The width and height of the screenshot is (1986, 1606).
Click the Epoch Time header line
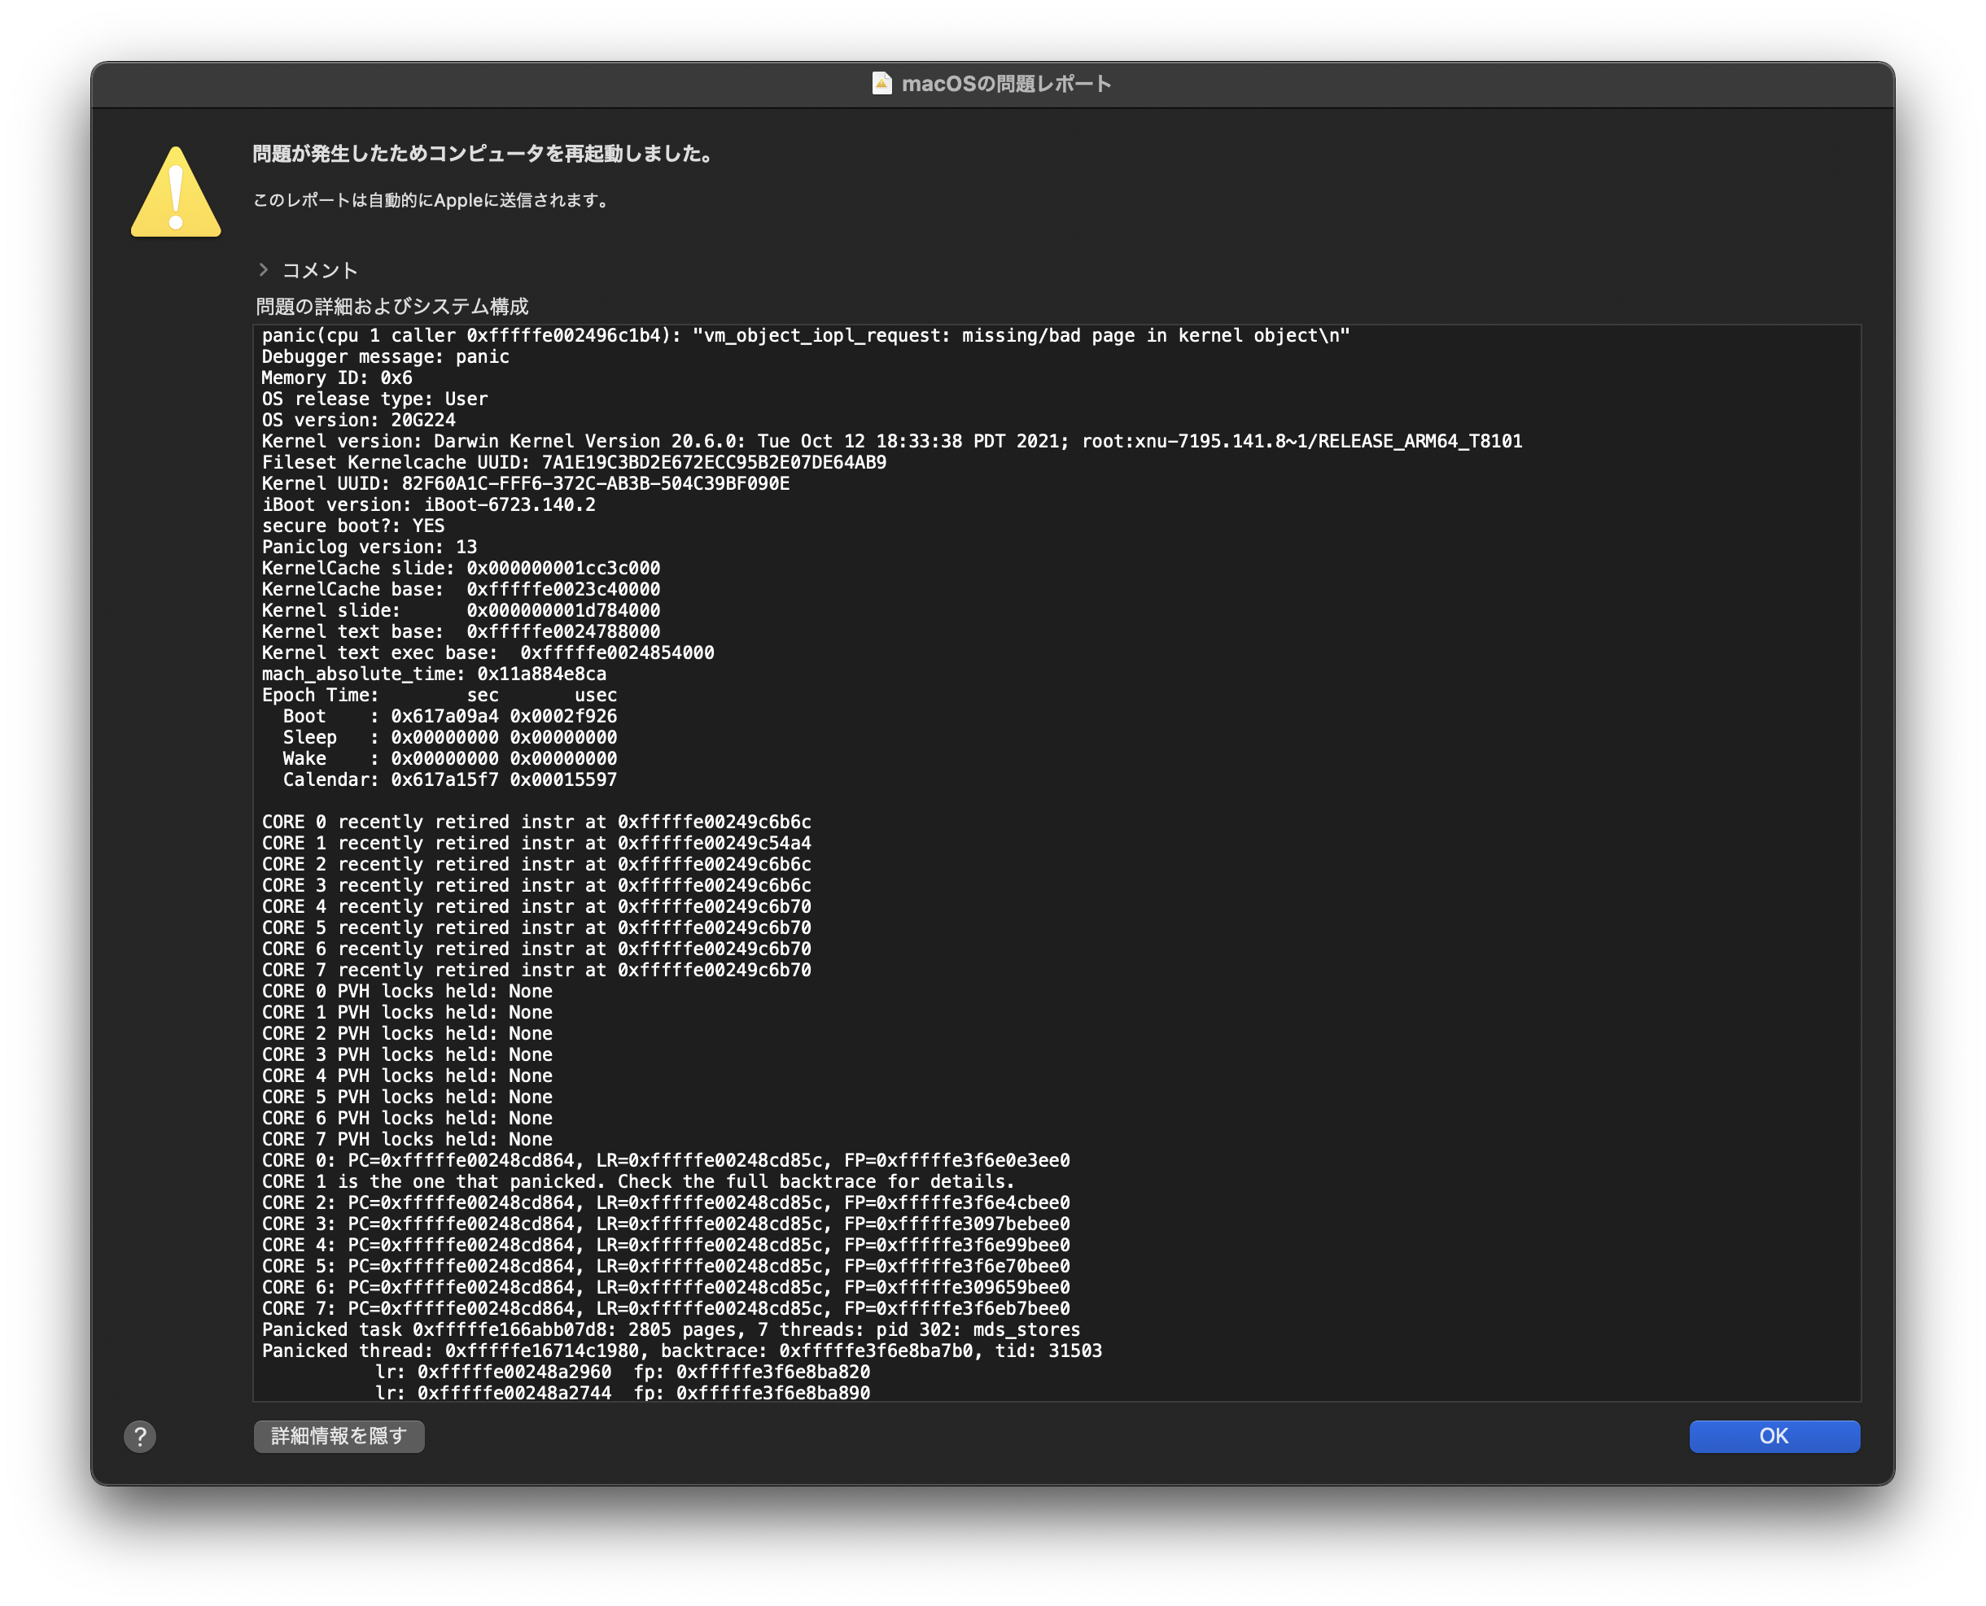click(x=439, y=695)
